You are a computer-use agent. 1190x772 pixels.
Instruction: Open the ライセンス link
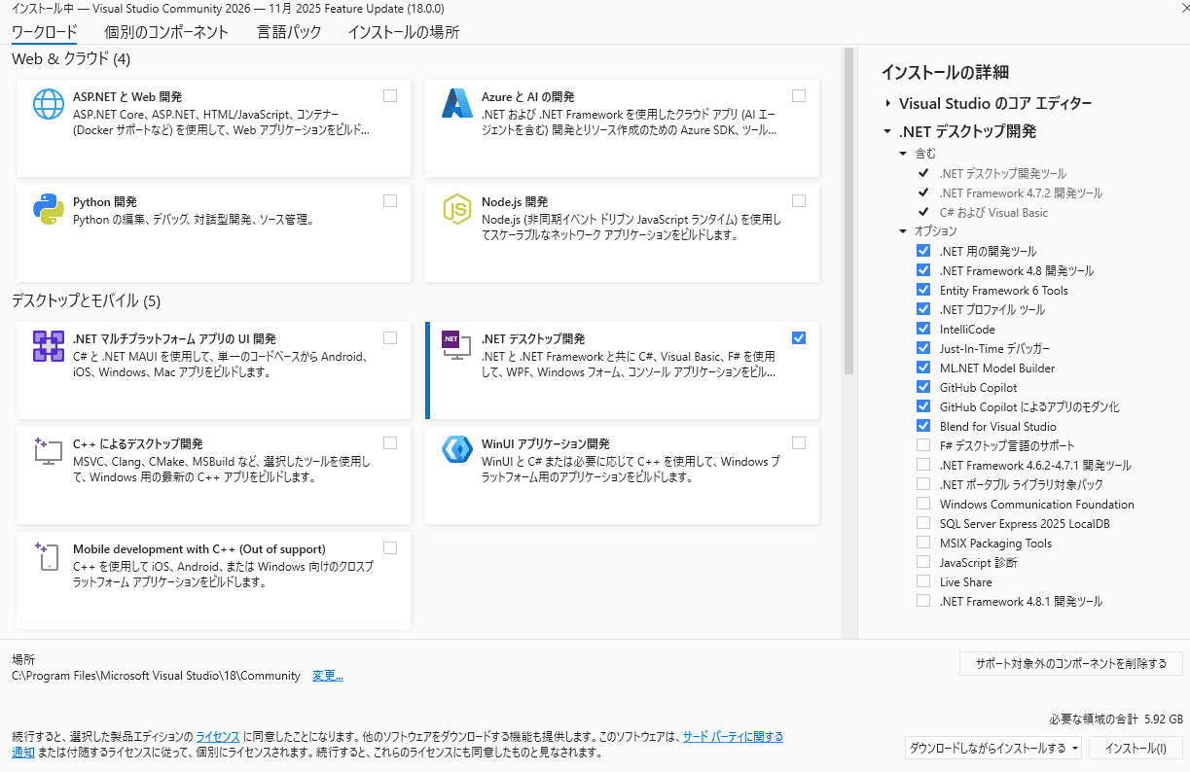(216, 737)
